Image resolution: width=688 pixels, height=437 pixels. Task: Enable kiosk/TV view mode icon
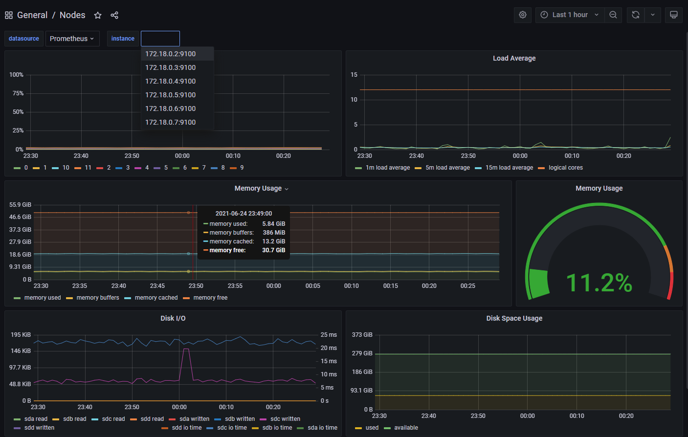673,15
